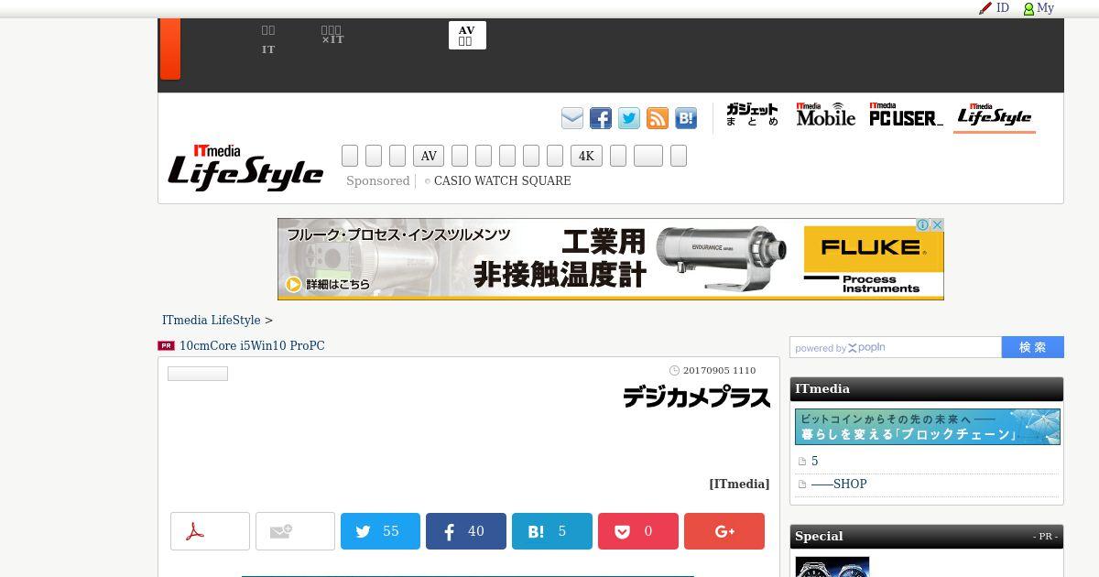Click the orange RSS feed icon
This screenshot has height=577, width=1099.
[x=658, y=118]
